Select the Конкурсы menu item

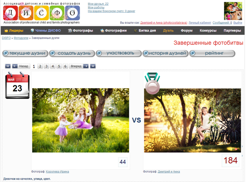pos(208,31)
